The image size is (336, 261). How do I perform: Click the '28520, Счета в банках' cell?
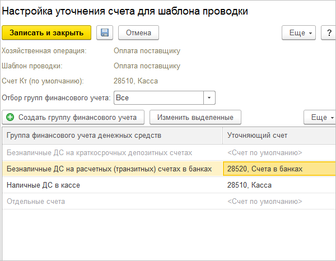click(279, 169)
